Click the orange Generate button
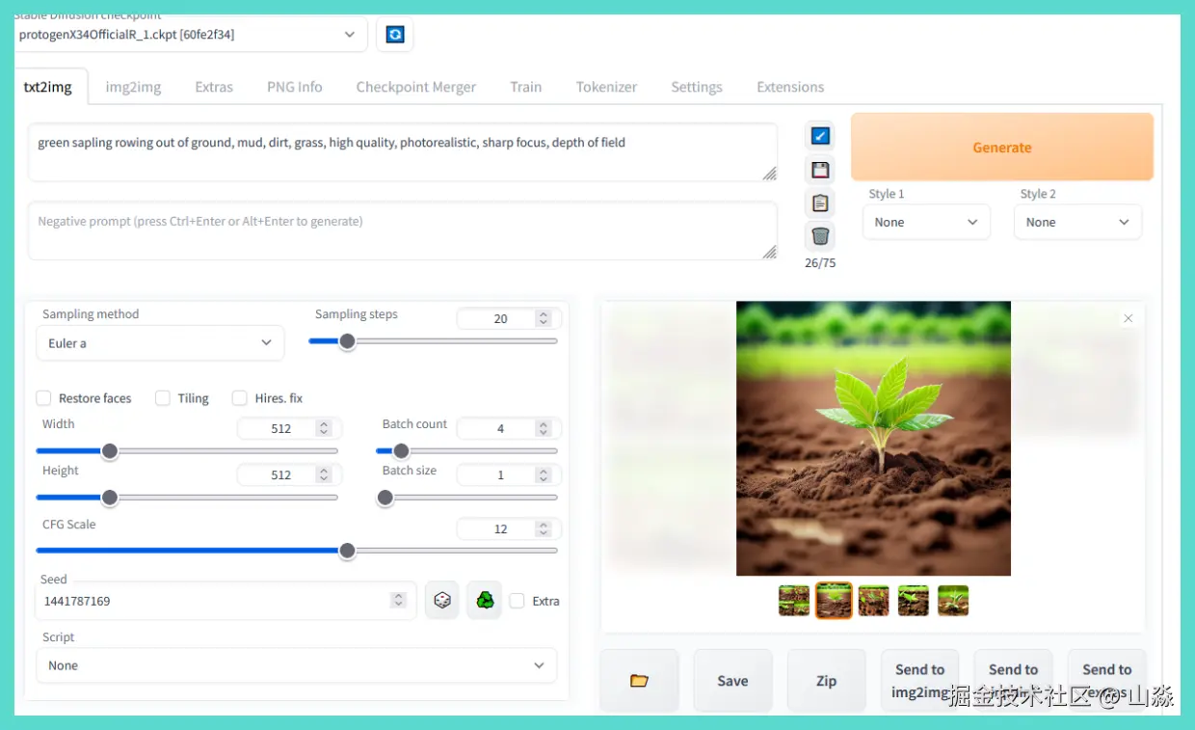This screenshot has height=730, width=1195. (x=1002, y=148)
